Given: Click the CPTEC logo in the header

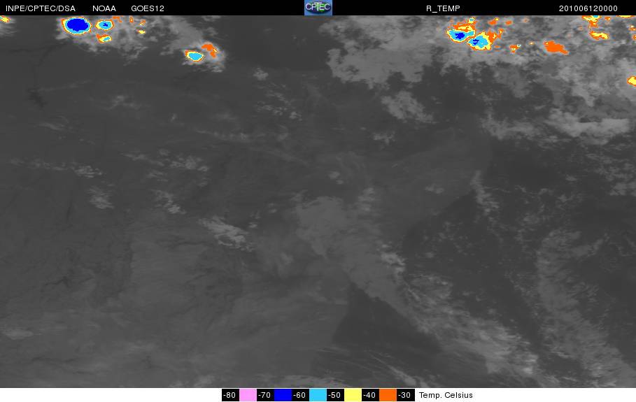Looking at the screenshot, I should pyautogui.click(x=318, y=8).
